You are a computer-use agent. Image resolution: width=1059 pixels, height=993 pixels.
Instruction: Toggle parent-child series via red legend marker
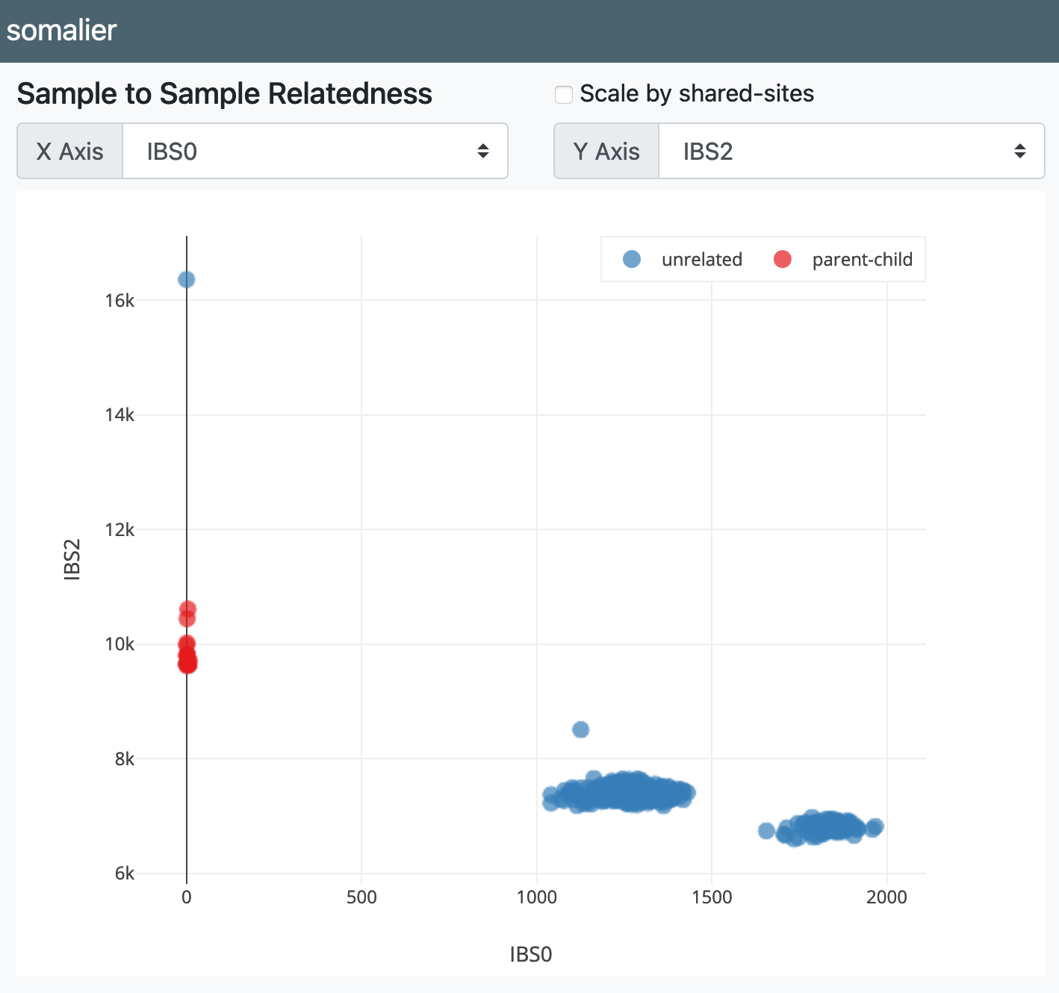pos(782,259)
